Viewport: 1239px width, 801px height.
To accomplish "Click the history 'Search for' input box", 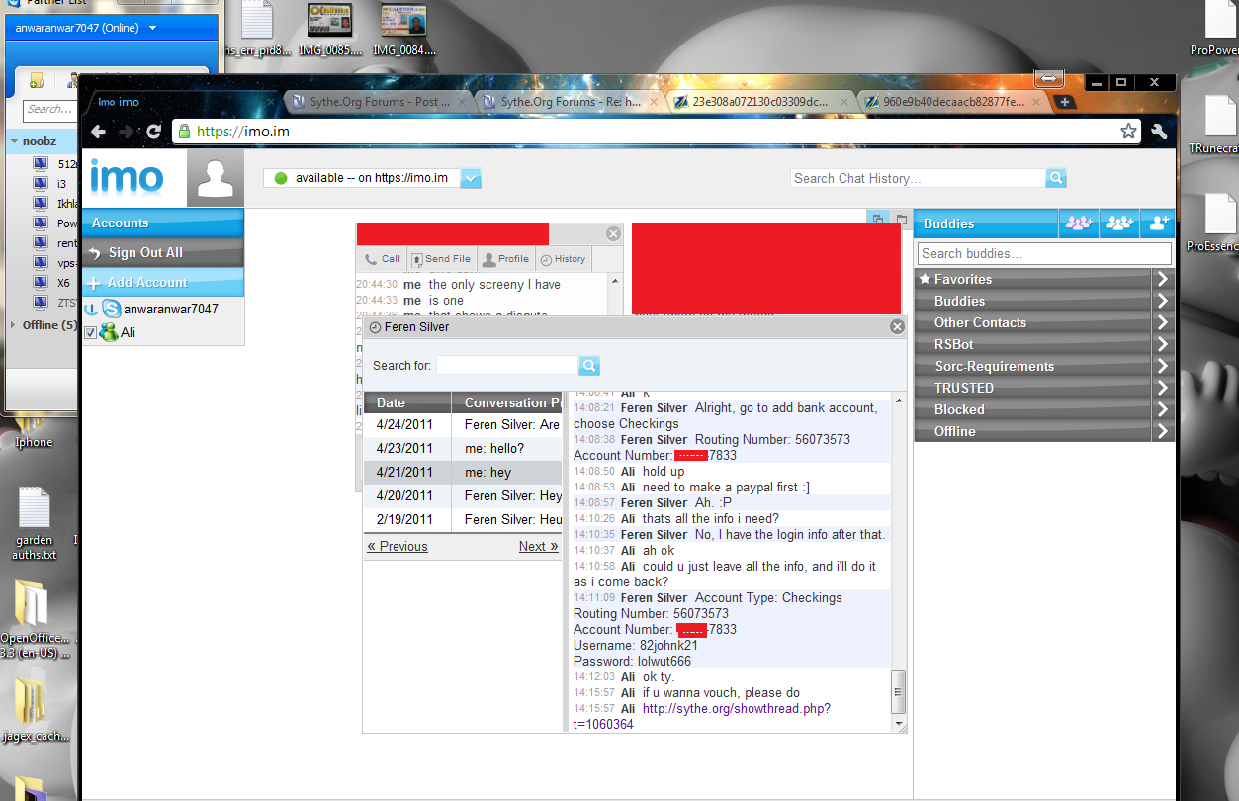I will click(x=507, y=366).
